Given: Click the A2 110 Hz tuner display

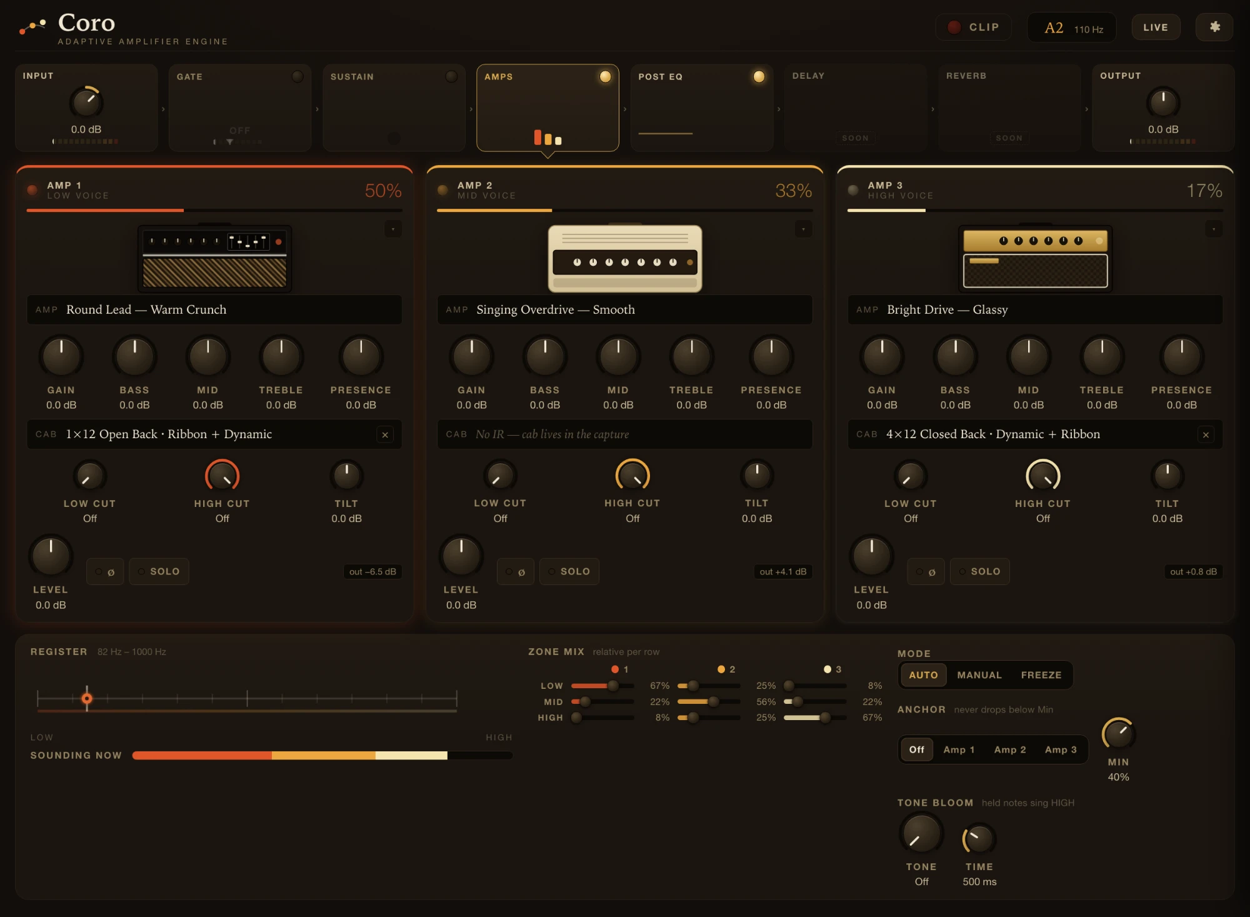Looking at the screenshot, I should click(x=1072, y=28).
